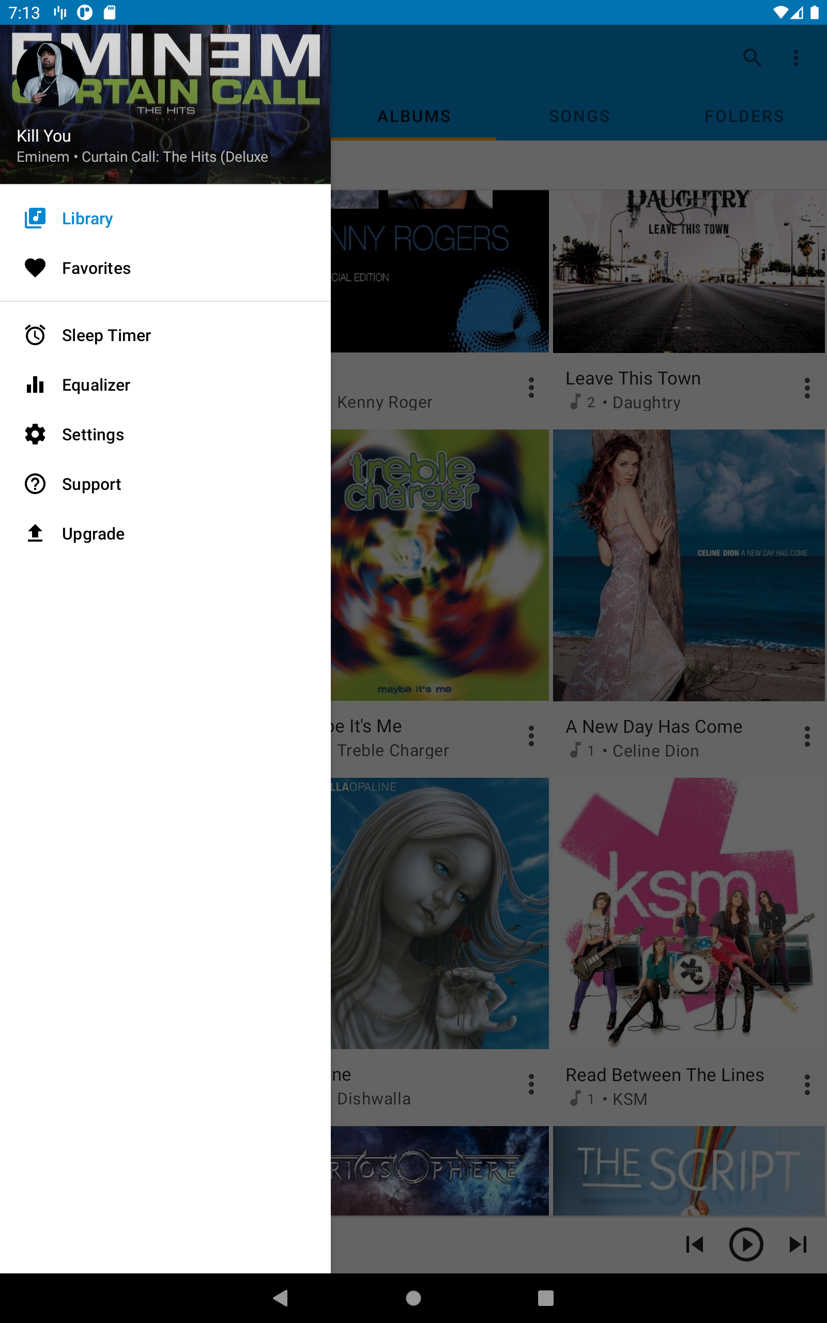Switch to the Albums tab
This screenshot has width=827, height=1323.
pos(414,116)
